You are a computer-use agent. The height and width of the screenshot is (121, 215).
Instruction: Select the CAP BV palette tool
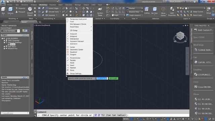[x=203, y=62]
